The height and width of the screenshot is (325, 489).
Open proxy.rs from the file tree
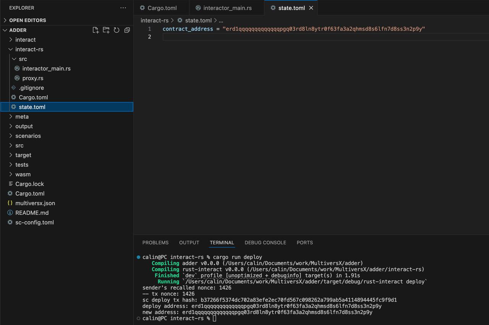(x=33, y=78)
